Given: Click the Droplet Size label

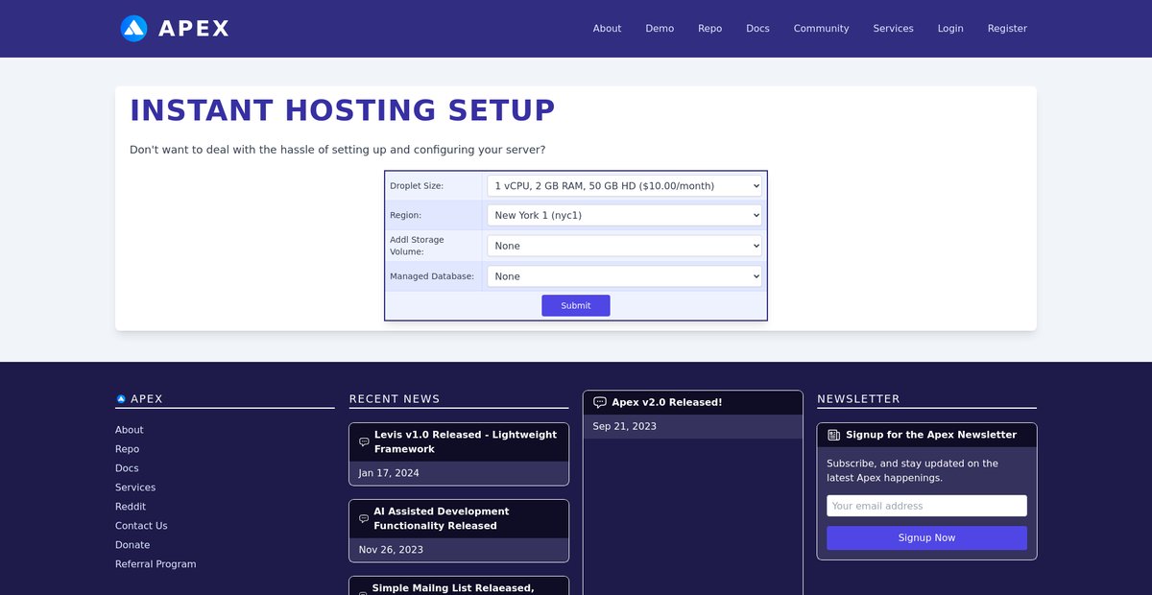Looking at the screenshot, I should pos(417,186).
